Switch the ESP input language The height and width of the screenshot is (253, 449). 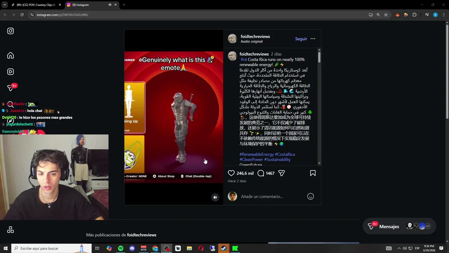coord(417,248)
